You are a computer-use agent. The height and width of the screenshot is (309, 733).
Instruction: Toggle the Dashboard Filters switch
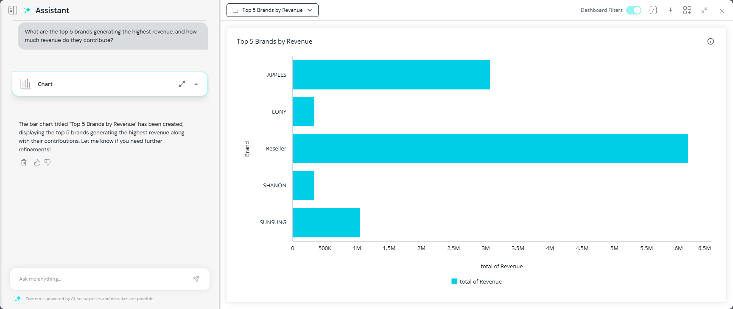point(634,10)
